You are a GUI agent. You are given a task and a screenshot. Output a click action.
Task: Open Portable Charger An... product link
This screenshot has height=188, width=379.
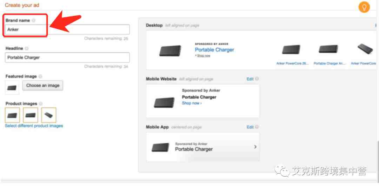click(x=330, y=63)
